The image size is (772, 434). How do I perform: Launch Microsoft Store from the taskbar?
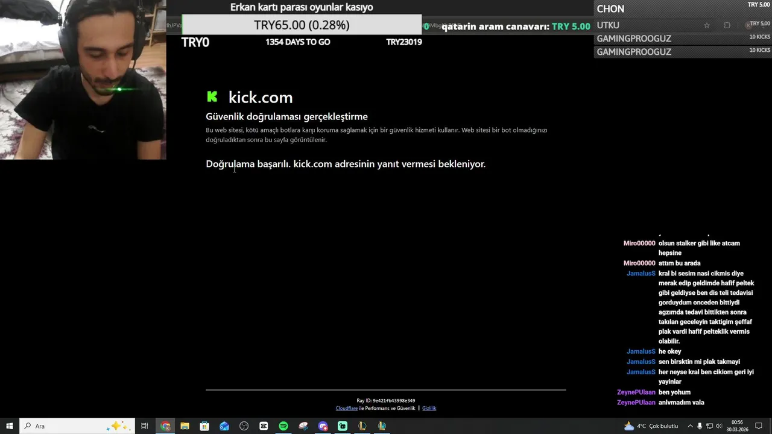point(204,426)
